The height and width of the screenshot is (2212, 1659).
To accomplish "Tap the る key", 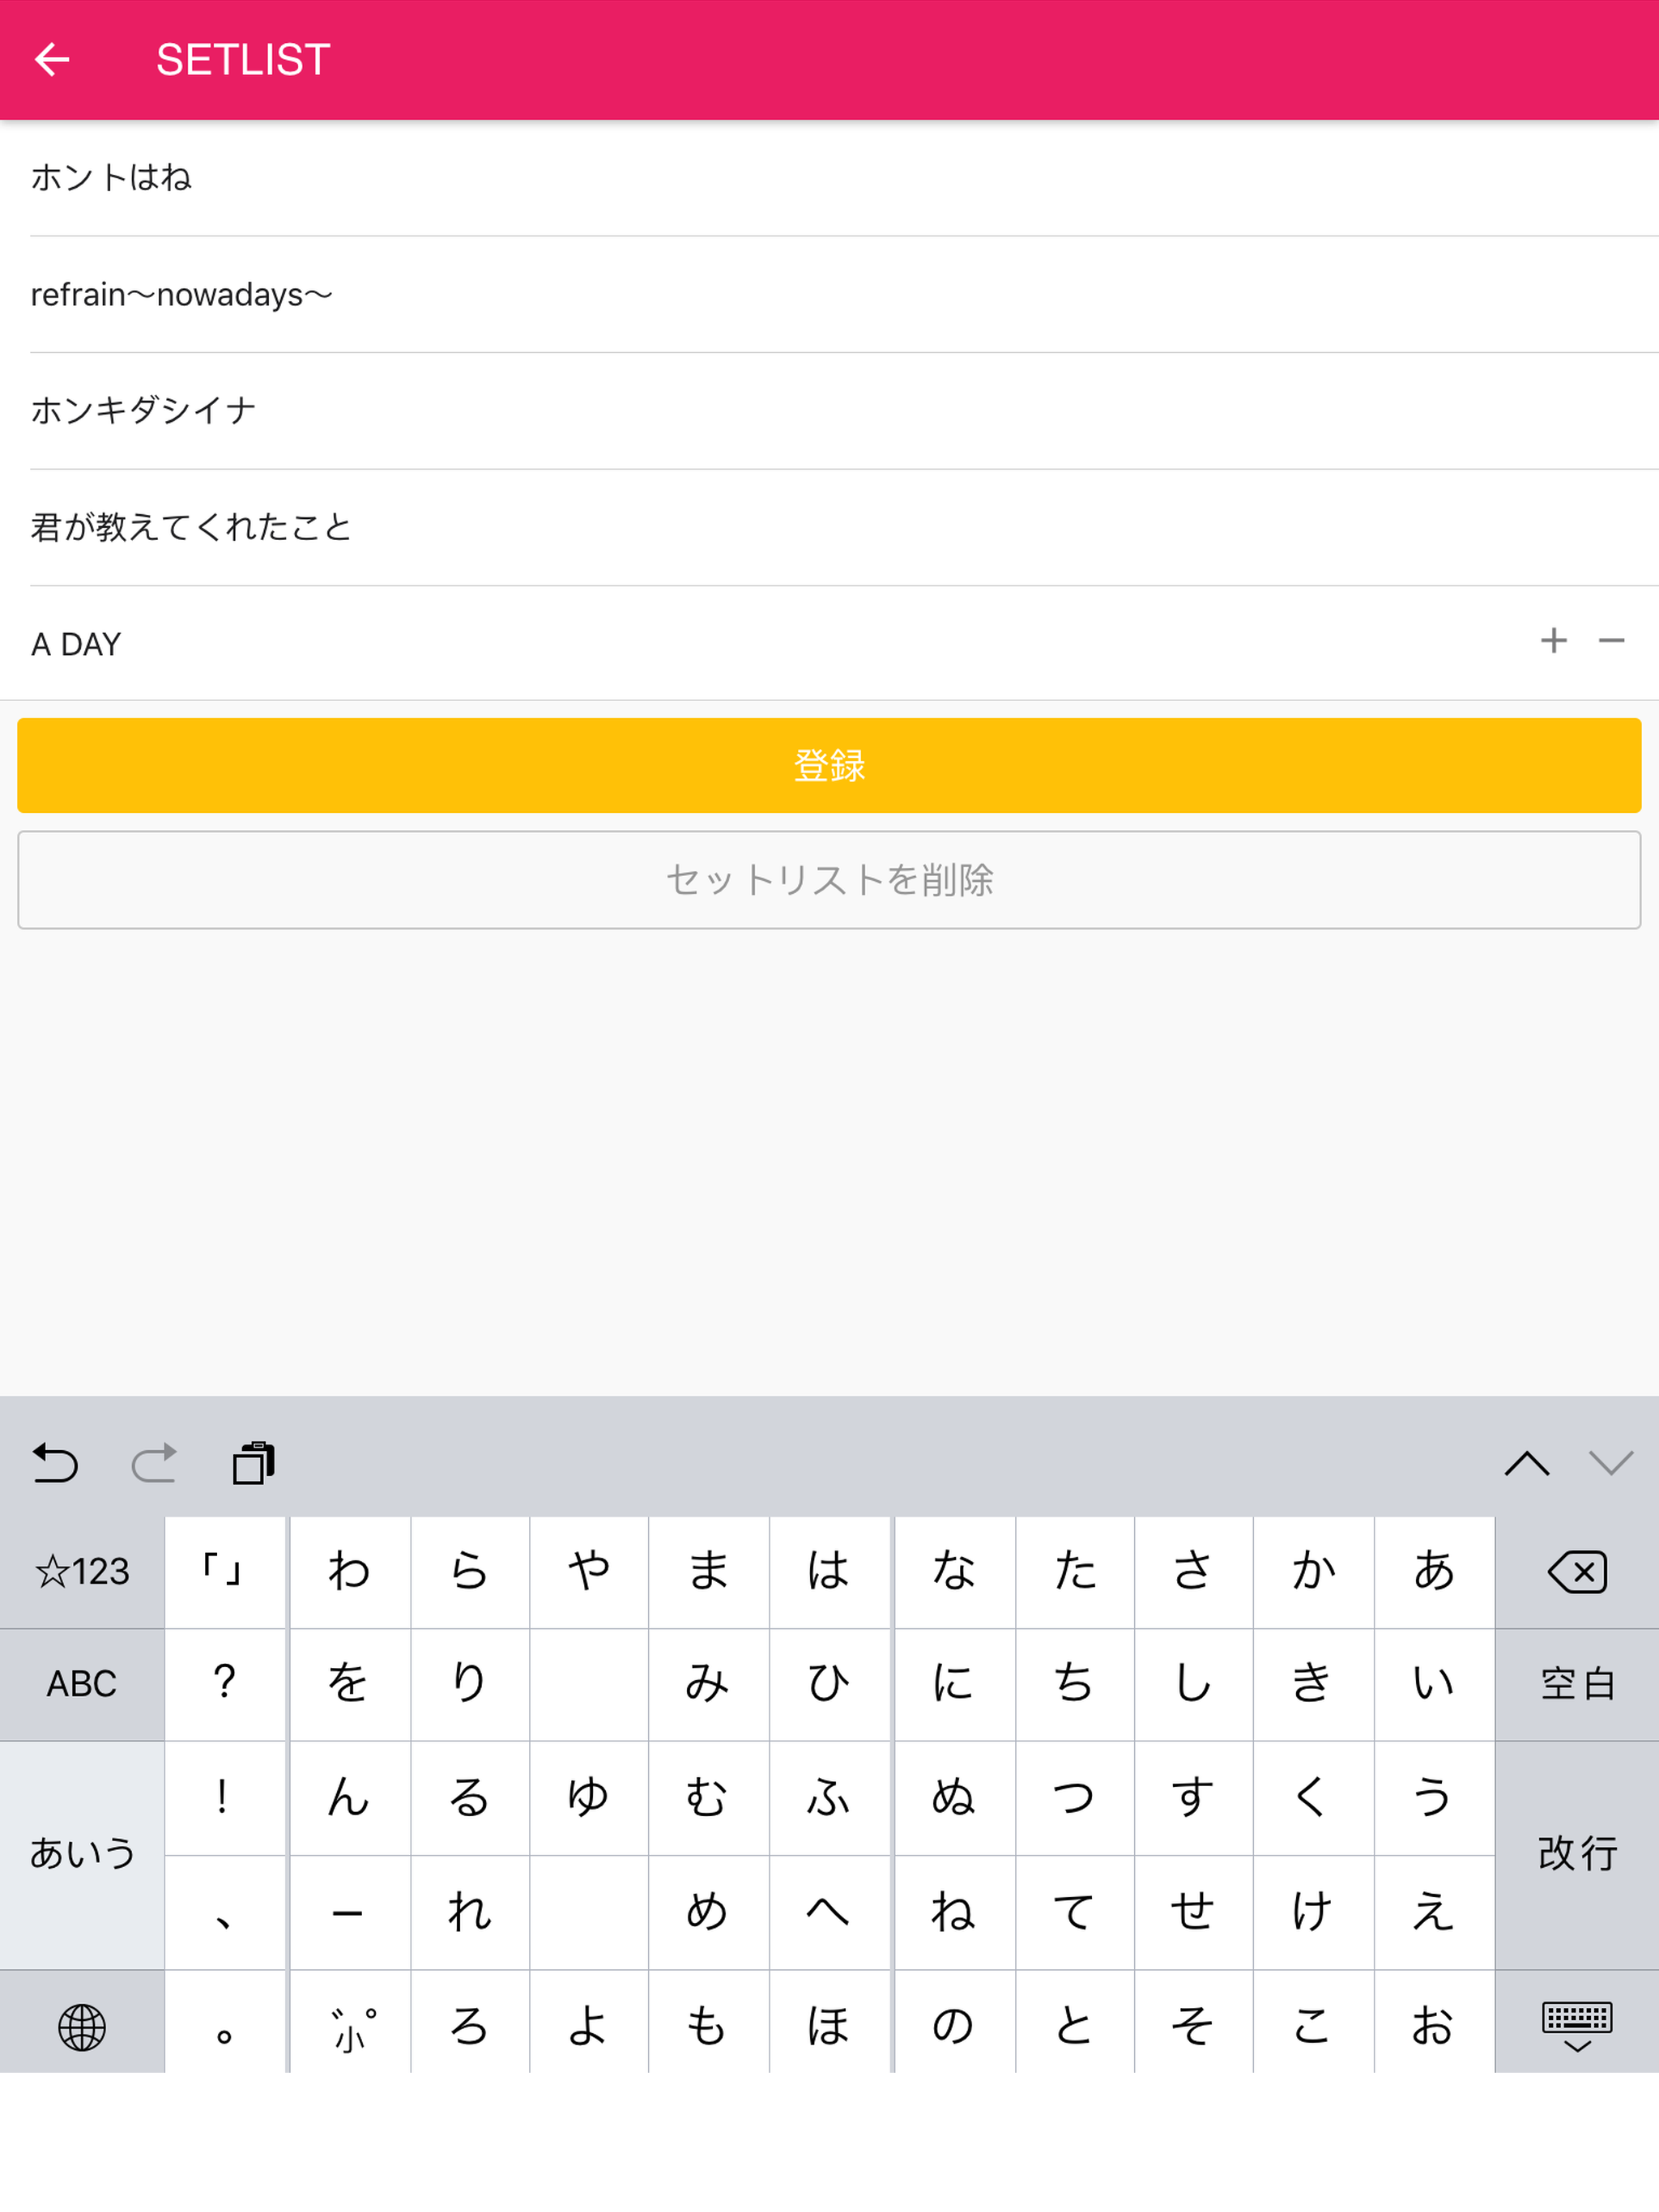I will click(469, 1799).
